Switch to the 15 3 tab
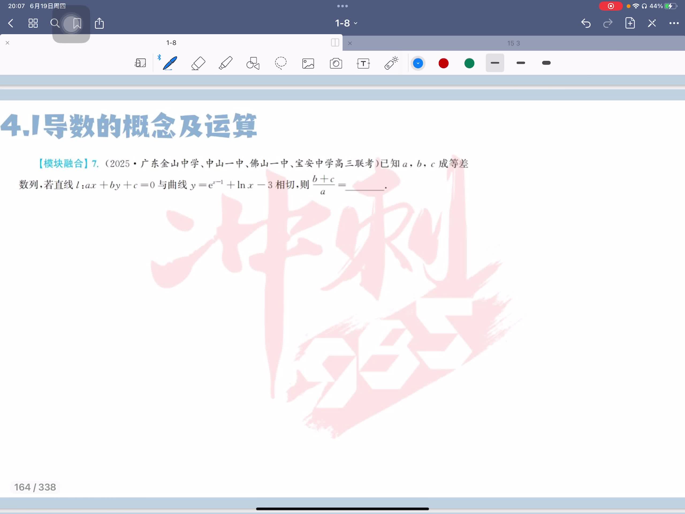685x514 pixels. click(x=513, y=43)
